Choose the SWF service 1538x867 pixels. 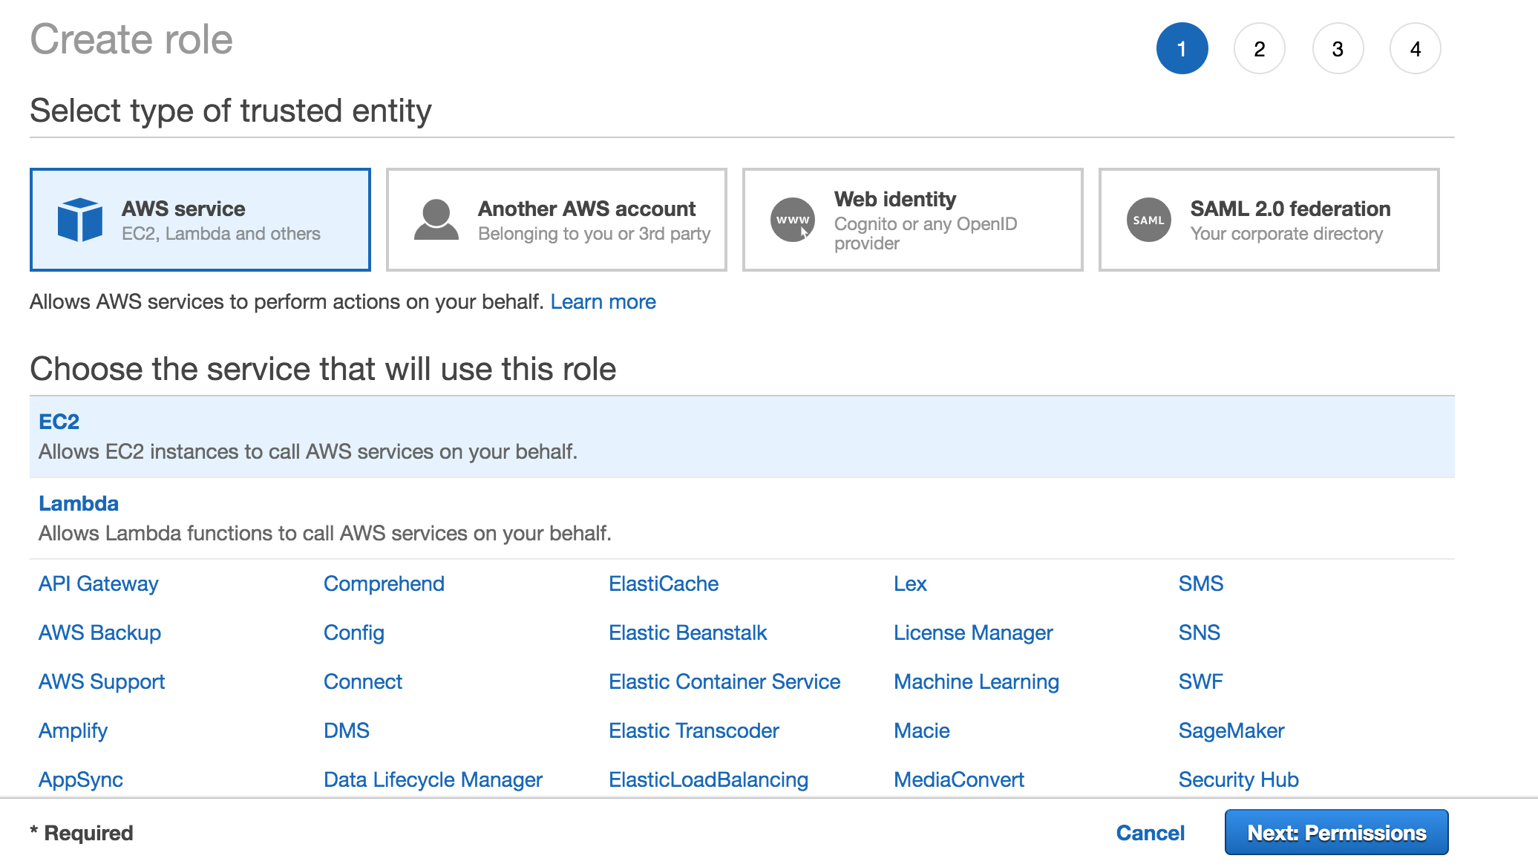point(1201,682)
